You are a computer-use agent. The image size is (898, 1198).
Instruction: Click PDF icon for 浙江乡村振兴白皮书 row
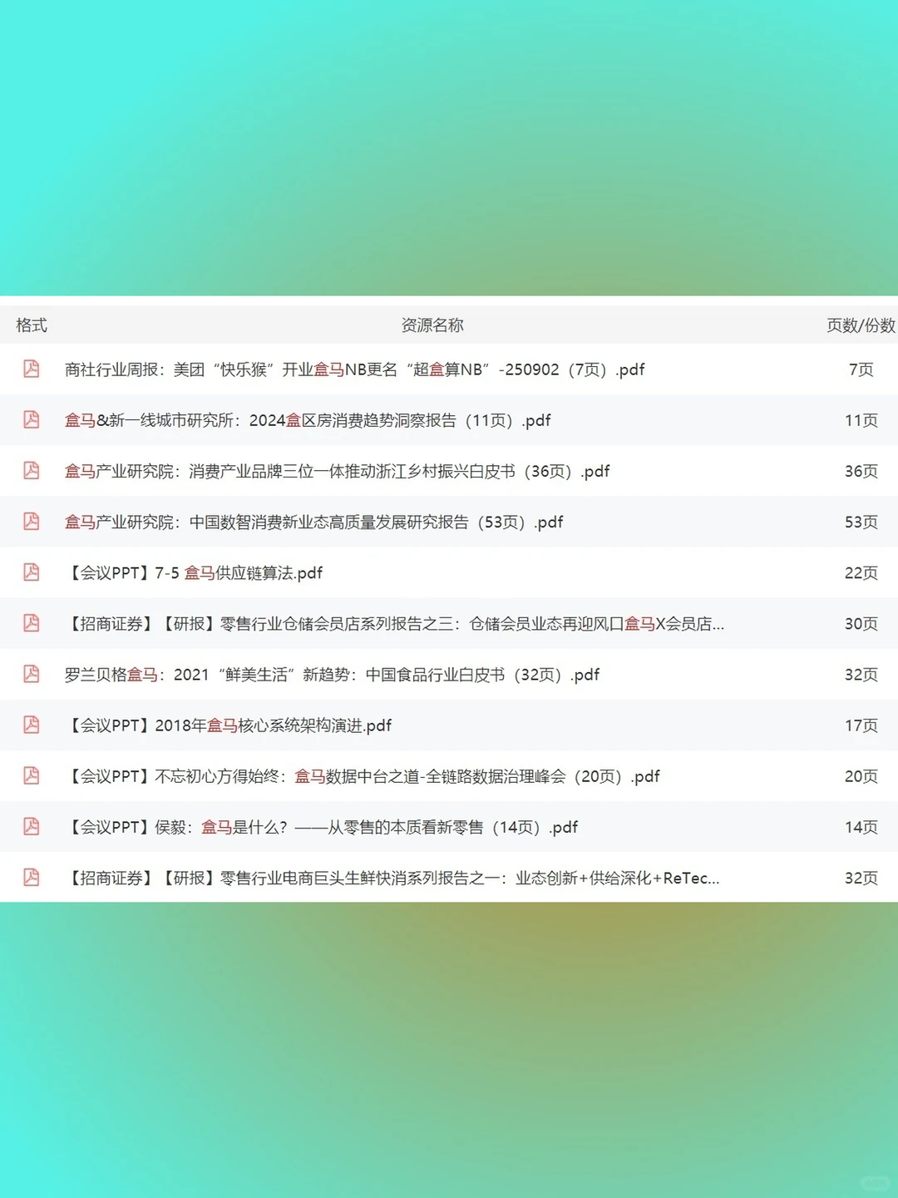click(32, 470)
